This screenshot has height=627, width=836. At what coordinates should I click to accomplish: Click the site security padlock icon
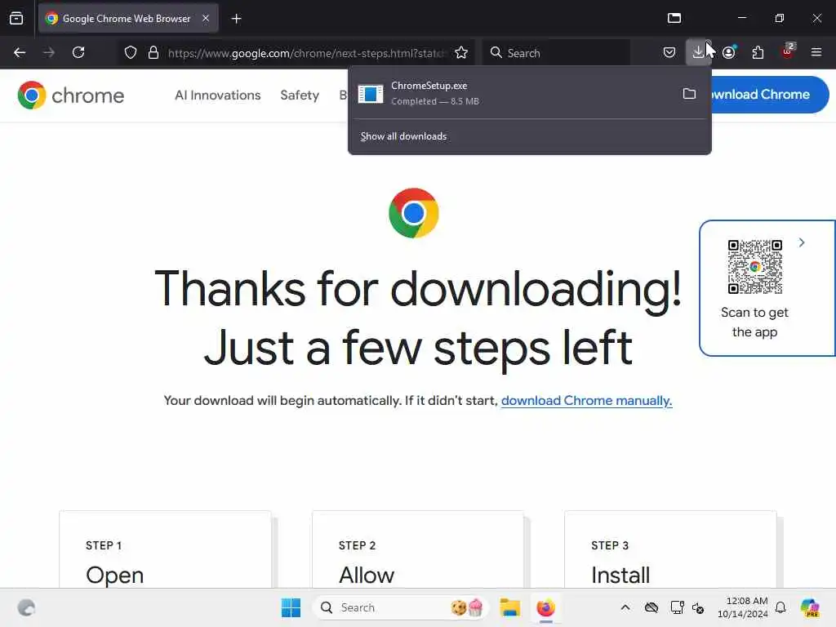pos(153,52)
